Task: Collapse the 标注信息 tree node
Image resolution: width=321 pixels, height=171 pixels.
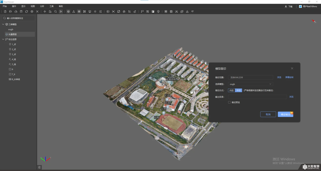Action: [3, 39]
